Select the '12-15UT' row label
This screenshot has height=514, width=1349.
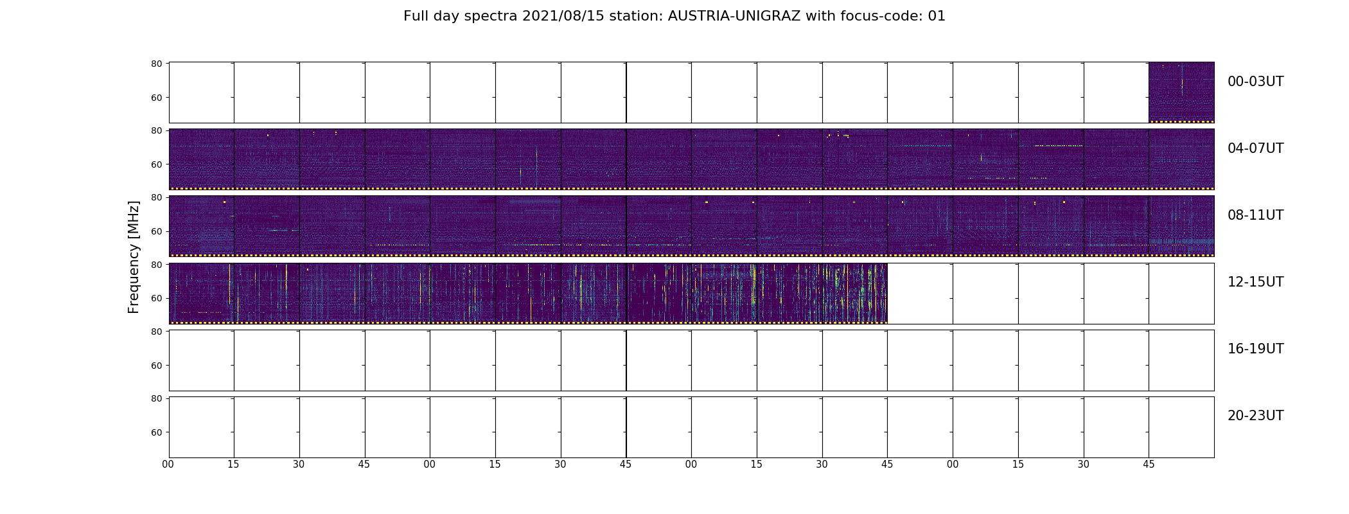click(1255, 282)
